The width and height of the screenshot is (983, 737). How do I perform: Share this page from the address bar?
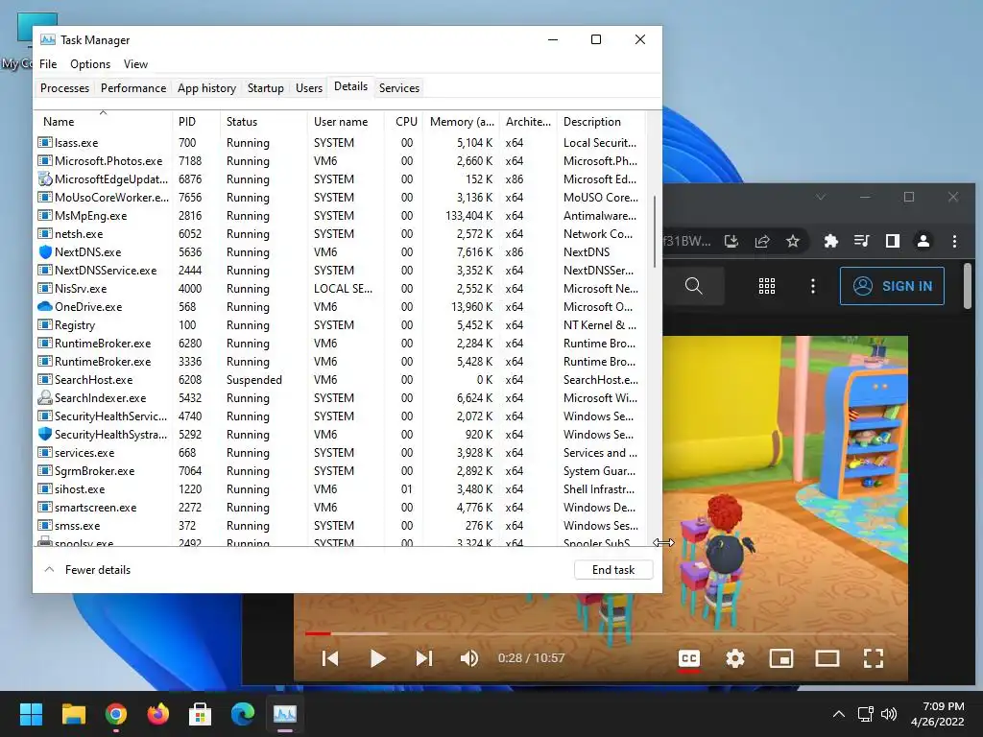(x=762, y=241)
